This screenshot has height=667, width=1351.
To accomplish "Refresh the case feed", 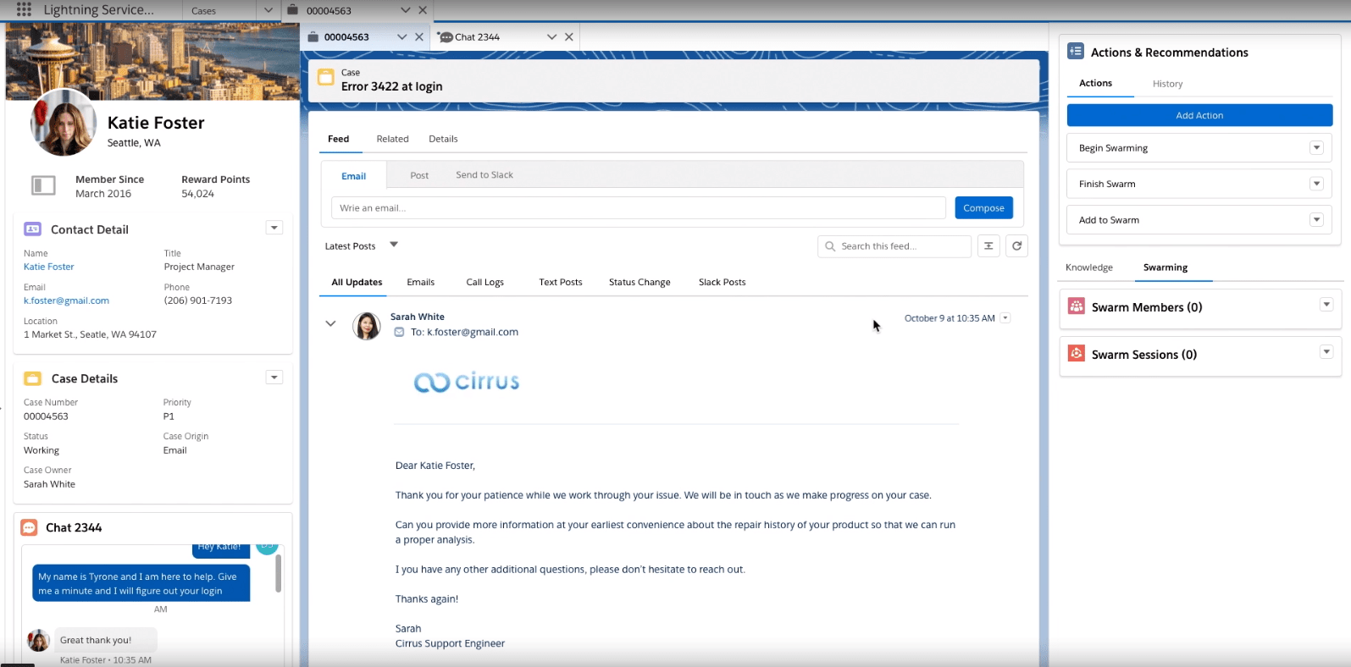I will 1016,245.
